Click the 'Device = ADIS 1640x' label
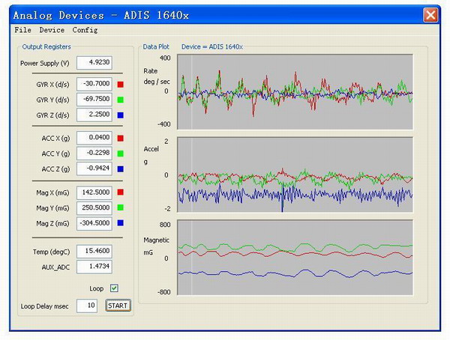This screenshot has width=450, height=340. (x=212, y=46)
